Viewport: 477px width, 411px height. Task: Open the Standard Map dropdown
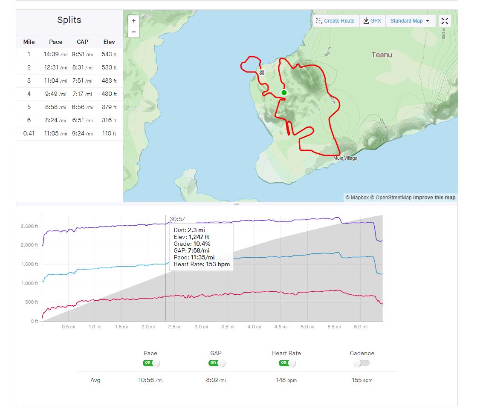pyautogui.click(x=410, y=21)
